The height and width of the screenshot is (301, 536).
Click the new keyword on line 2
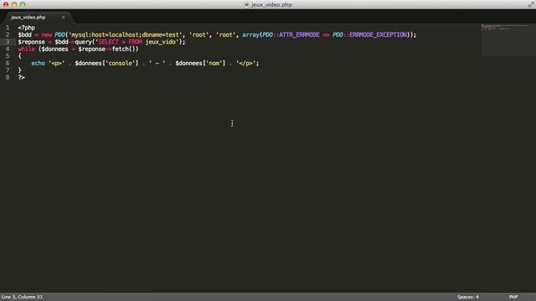[47, 35]
